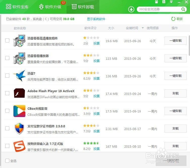Select 搜狗拼音输入法 7.7正式版 name
Screen dimensions: 190x168
pyautogui.click(x=45, y=144)
